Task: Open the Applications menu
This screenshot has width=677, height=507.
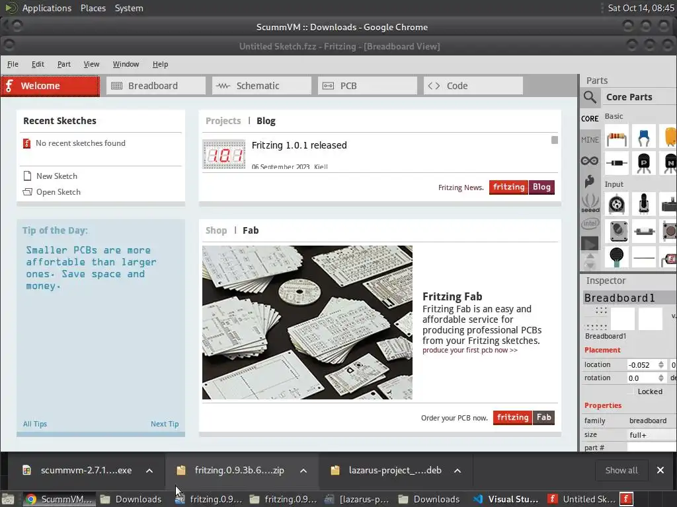Action: (47, 8)
